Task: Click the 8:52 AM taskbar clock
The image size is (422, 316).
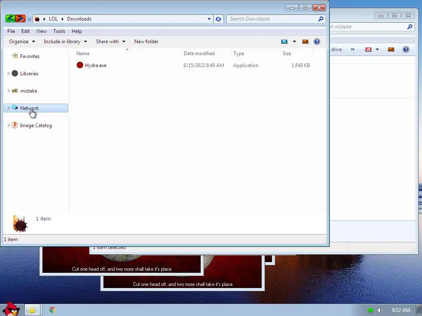Action: coord(401,310)
